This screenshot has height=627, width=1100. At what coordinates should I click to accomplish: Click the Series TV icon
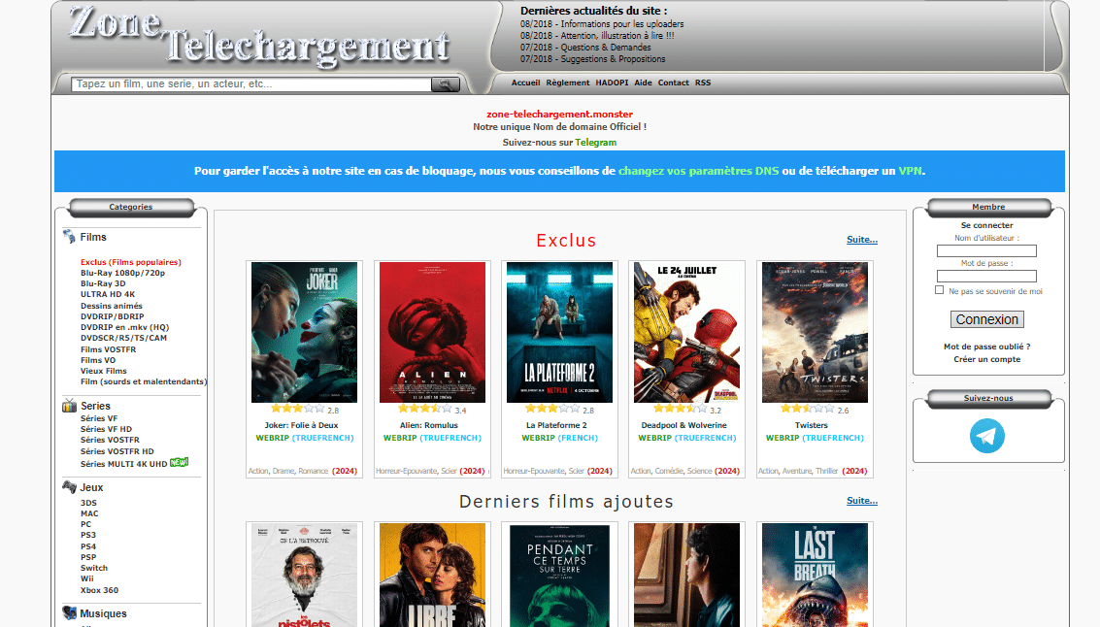(x=69, y=406)
